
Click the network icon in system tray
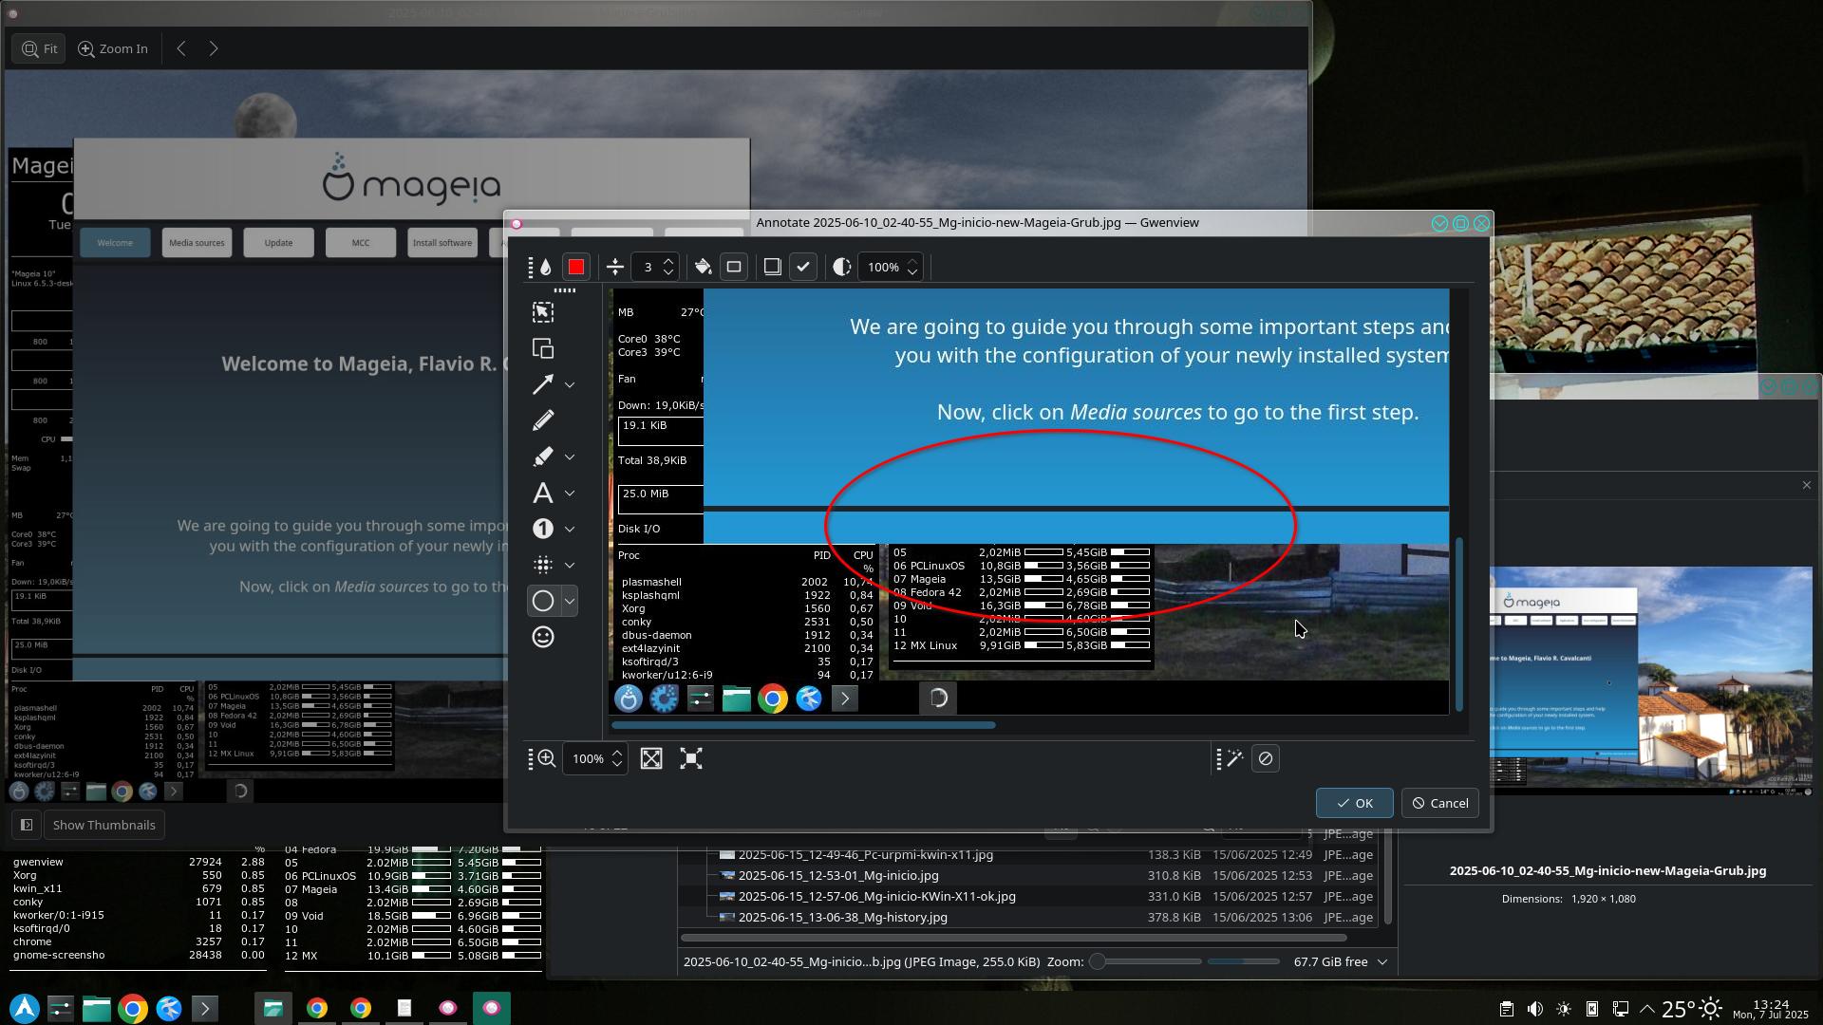pos(1621,1009)
